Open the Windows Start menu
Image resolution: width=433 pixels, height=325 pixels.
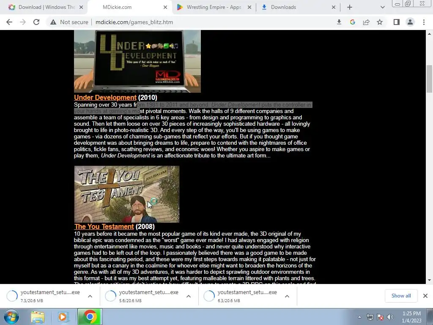coord(11,317)
